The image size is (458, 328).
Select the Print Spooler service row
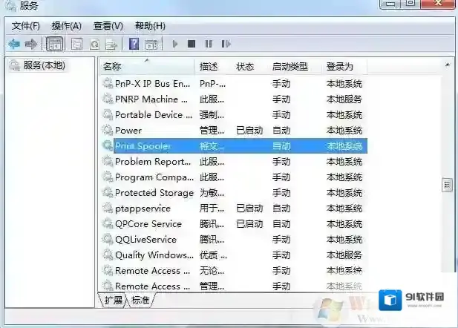point(143,146)
